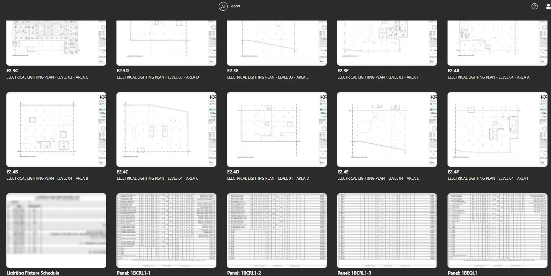Click 'ELECTRICAL LIGHTING PLAN - LEVEL 03 - AREA D' text
This screenshot has width=551, height=276.
pyautogui.click(x=158, y=77)
